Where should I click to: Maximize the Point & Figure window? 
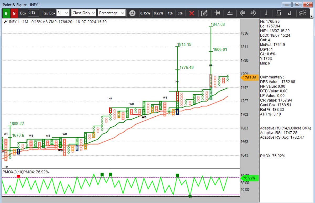coord(297,4)
